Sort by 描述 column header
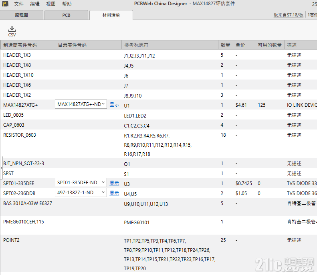 pos(301,45)
